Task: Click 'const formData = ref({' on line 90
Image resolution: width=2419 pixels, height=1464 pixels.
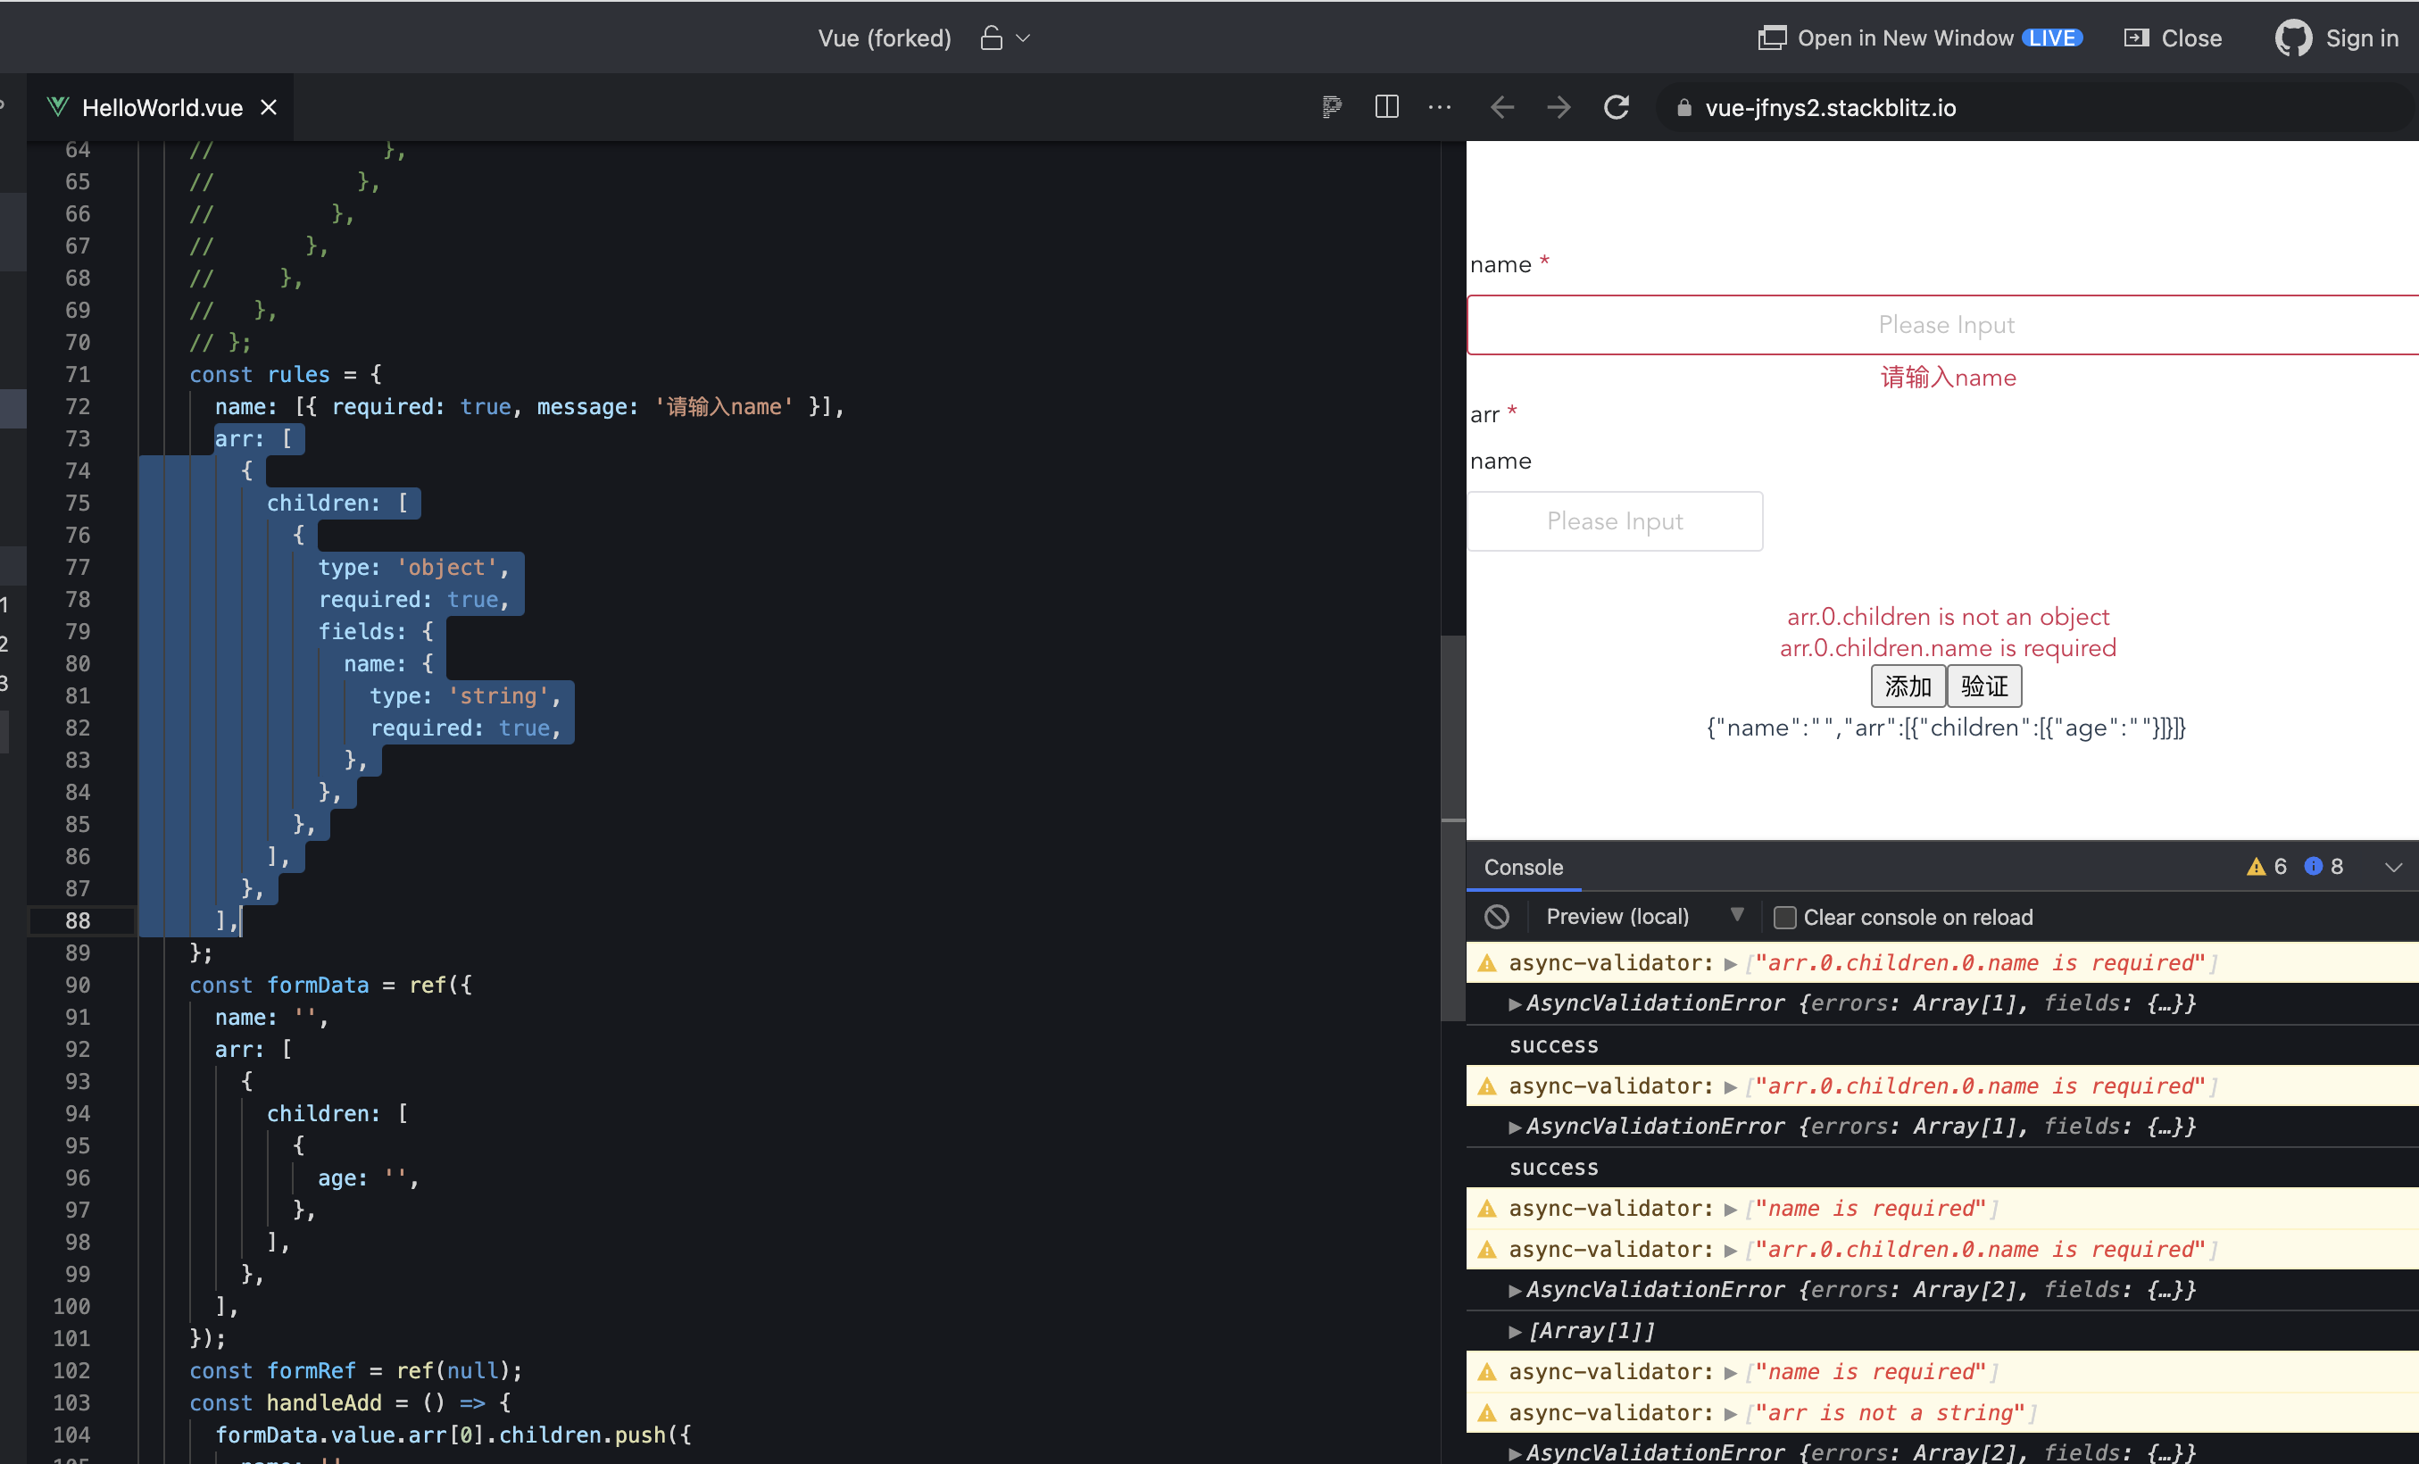Action: tap(331, 986)
